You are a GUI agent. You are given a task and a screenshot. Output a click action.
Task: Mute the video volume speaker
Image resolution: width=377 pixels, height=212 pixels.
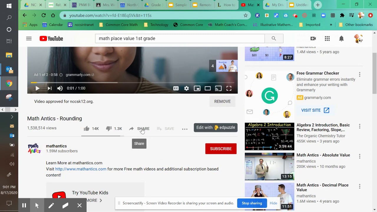click(60, 88)
